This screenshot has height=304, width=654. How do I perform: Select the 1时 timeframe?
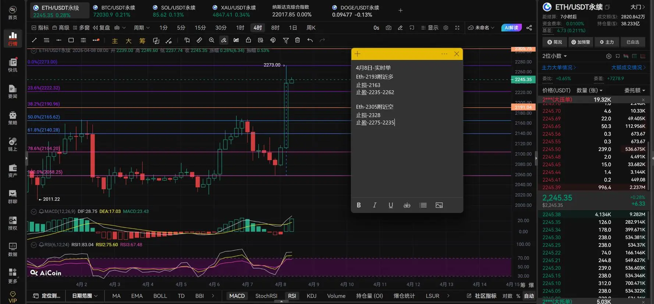240,28
